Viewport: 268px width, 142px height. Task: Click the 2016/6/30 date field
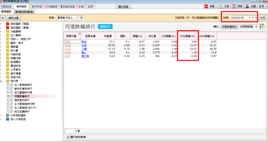coord(239,18)
